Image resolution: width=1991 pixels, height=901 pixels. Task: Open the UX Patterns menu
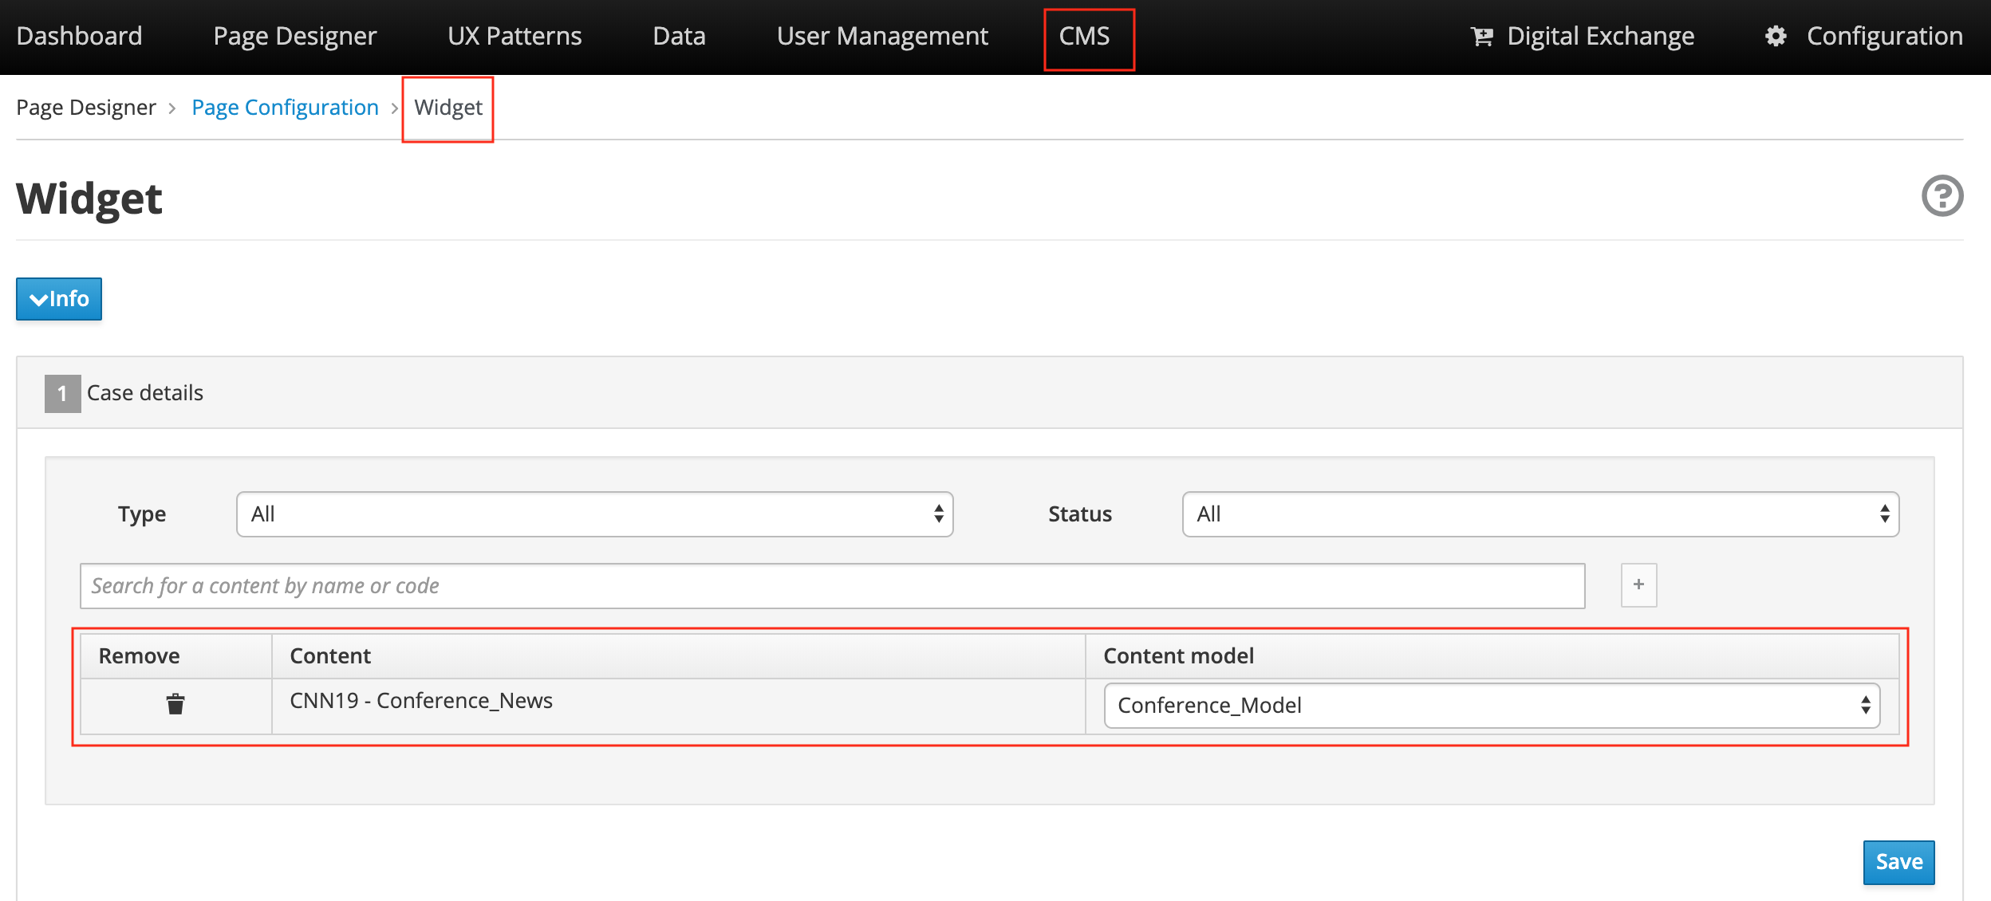point(515,37)
